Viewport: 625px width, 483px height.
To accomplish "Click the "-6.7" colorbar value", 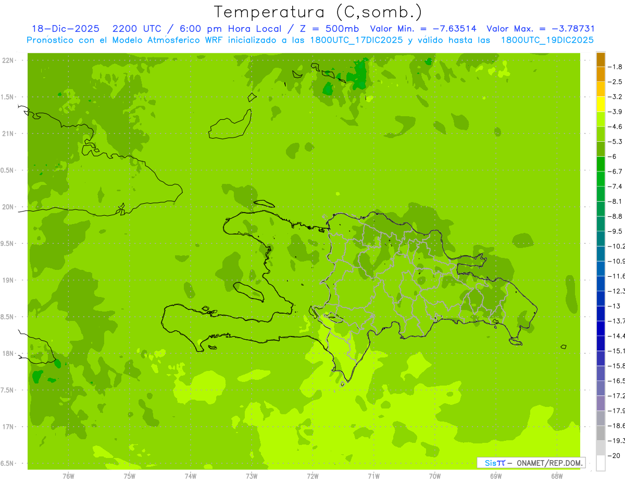I will click(615, 171).
